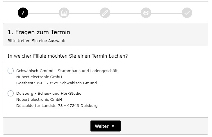Click address Düsseldorfer Landstr. 73 - 47249 Duisburg
The height and width of the screenshot is (137, 212).
click(57, 105)
